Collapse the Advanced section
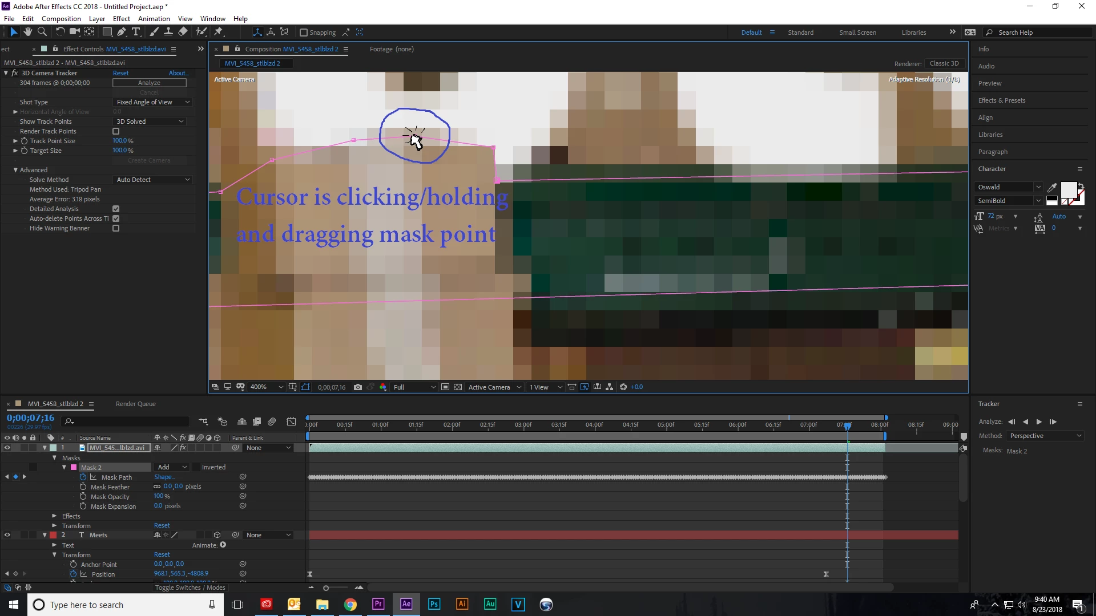 15,170
